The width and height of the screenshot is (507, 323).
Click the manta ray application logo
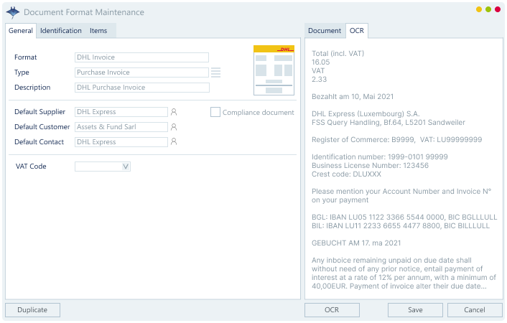tap(13, 13)
